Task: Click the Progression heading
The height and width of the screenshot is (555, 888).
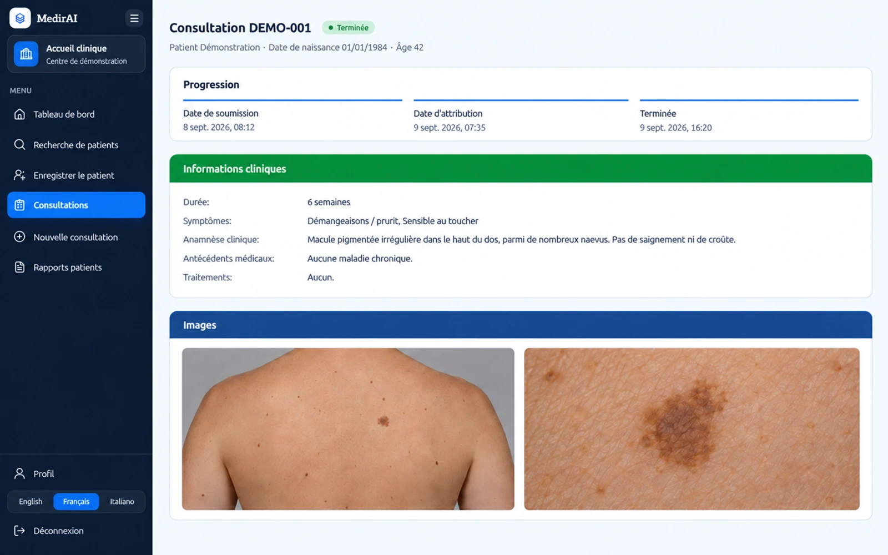Action: 211,85
